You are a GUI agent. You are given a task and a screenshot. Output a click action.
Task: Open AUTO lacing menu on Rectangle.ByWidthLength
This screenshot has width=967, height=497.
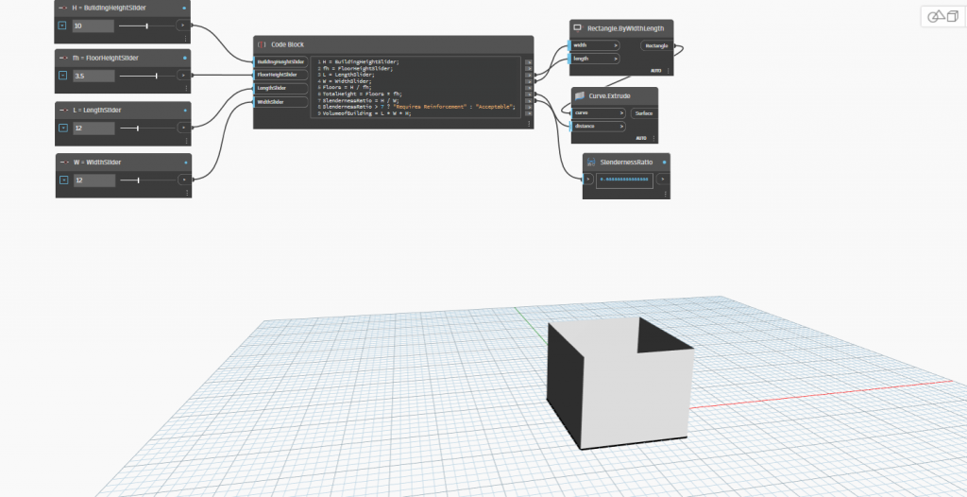(x=656, y=71)
